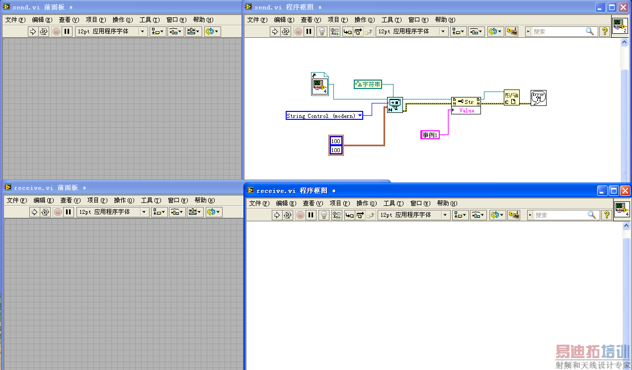Select the Str property node

[466, 101]
